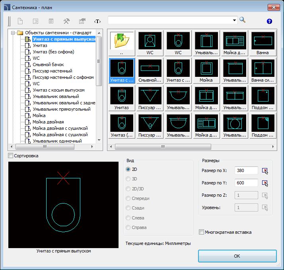Screen dimensions: 284x270
Task: Click the tree's vertical scrollbar thumb
Action: [99, 61]
